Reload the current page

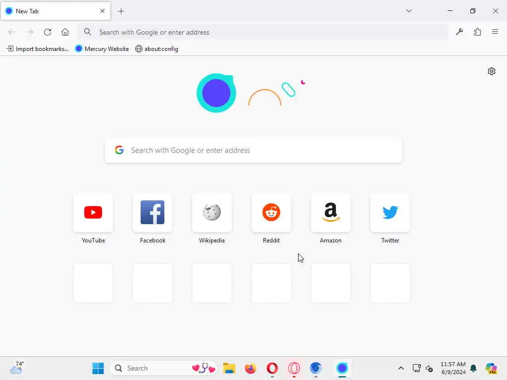(48, 32)
